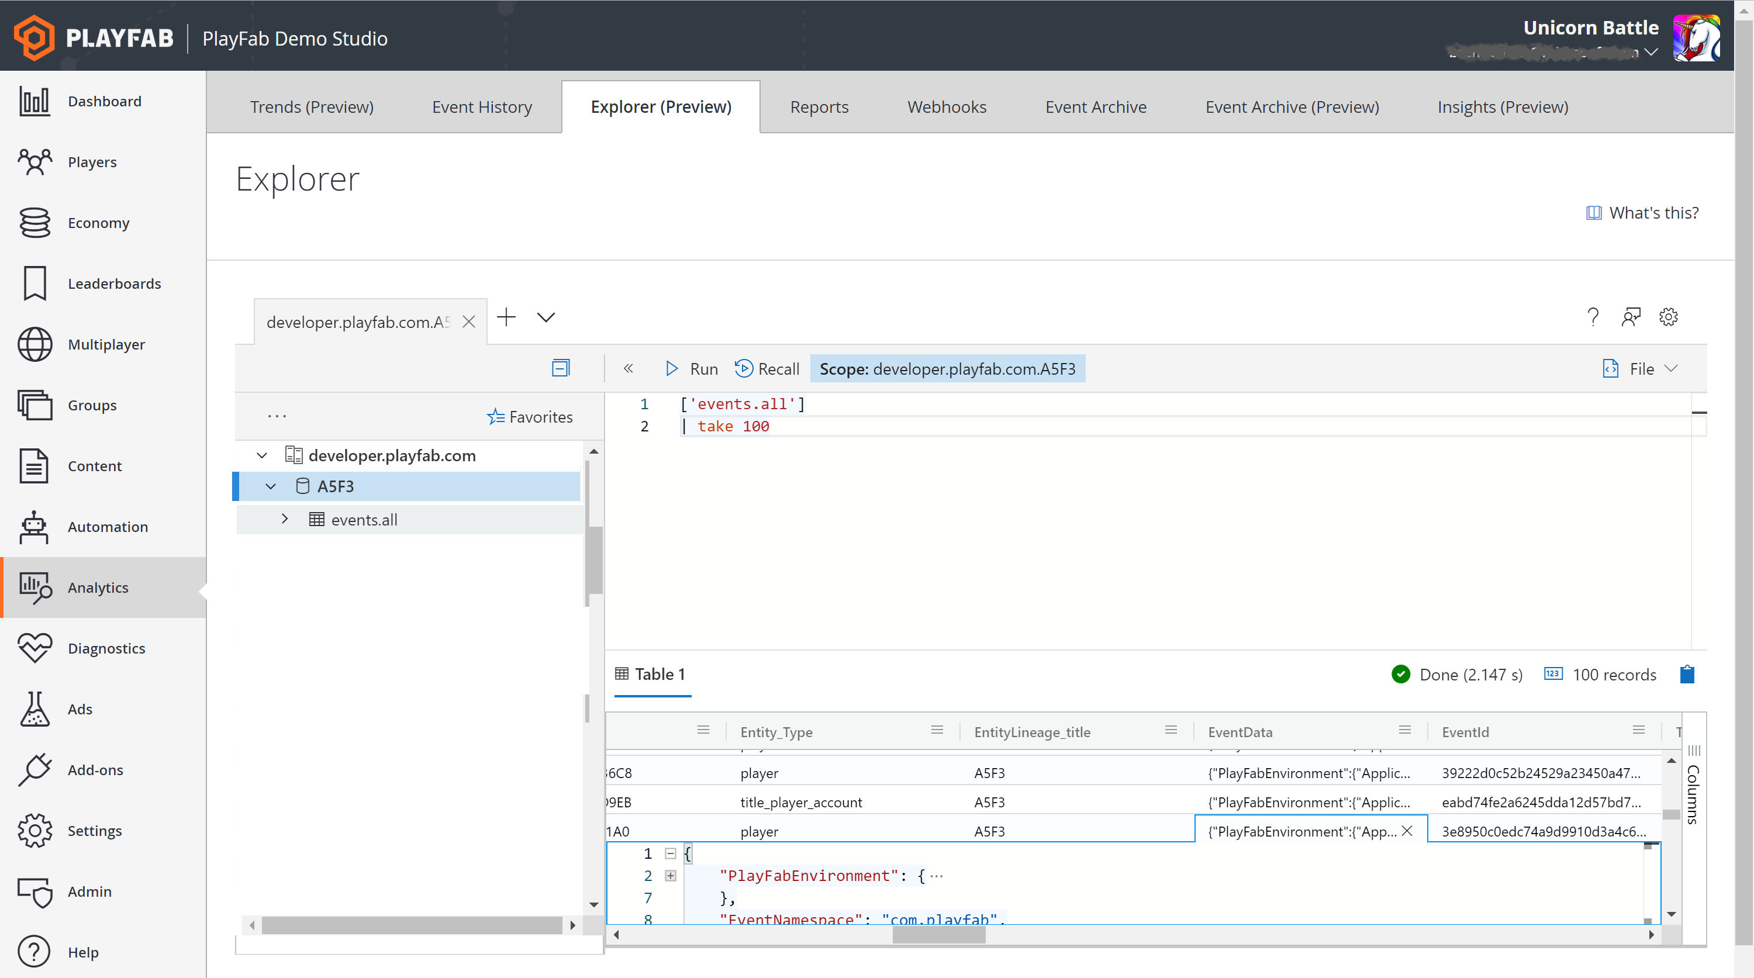Collapse PlayFabEnvironment JSON node
The image size is (1754, 978).
pos(671,876)
